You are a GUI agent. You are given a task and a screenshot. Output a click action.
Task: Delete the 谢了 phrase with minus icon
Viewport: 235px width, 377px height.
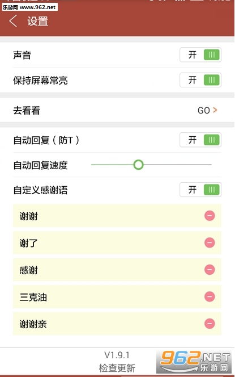[210, 242]
